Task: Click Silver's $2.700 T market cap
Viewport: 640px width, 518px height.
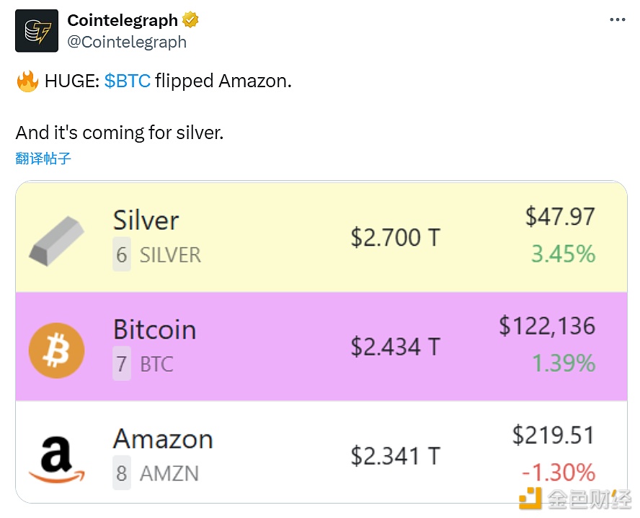Action: (395, 237)
